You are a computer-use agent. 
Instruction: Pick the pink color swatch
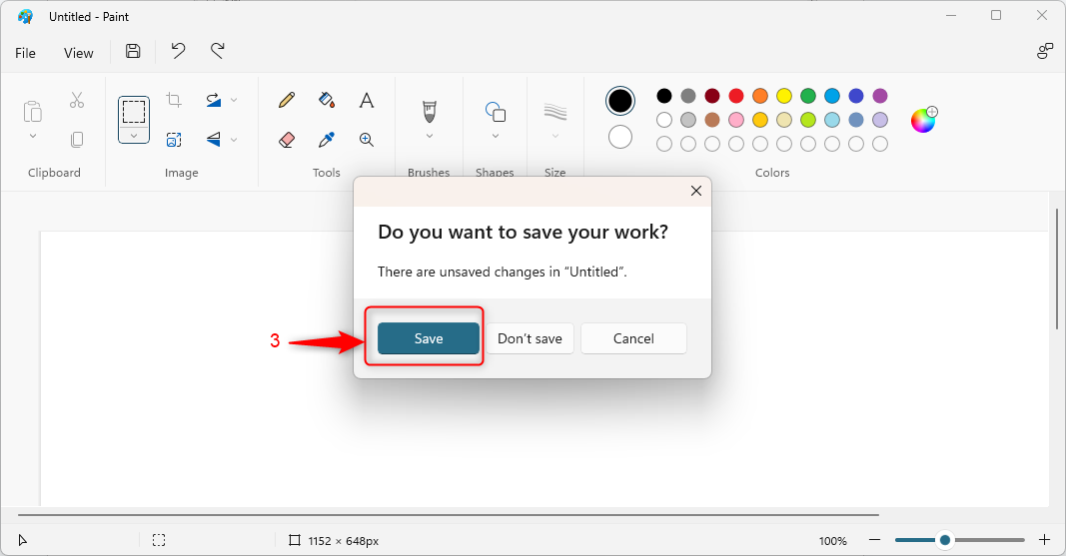click(736, 120)
